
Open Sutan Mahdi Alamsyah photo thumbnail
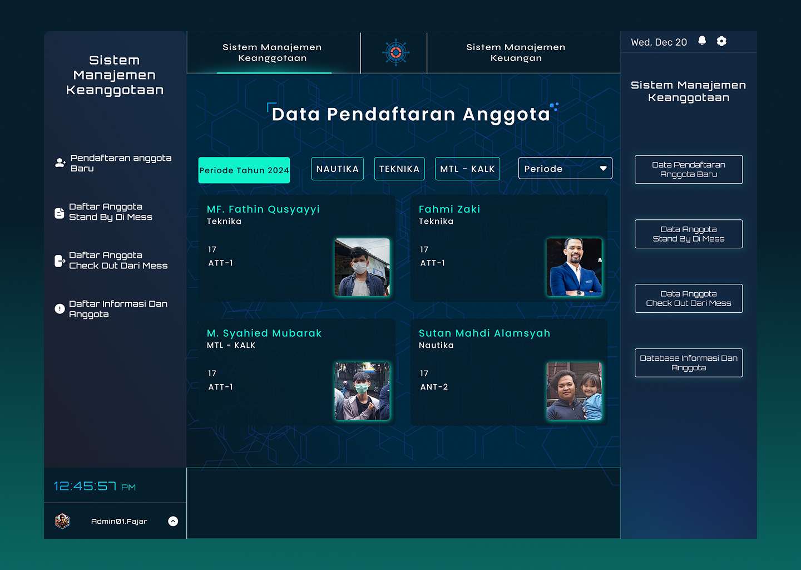coord(574,391)
